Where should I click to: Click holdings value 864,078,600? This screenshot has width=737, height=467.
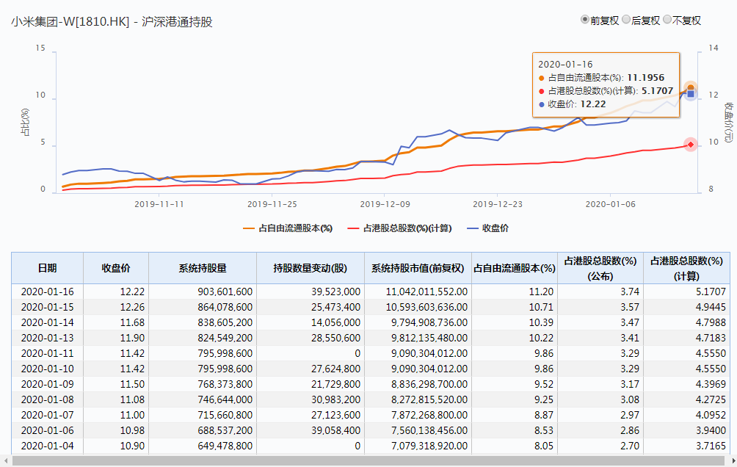[225, 307]
